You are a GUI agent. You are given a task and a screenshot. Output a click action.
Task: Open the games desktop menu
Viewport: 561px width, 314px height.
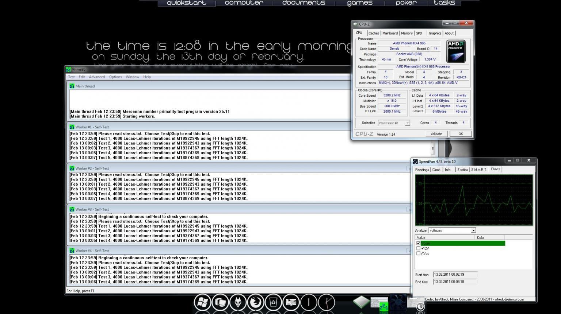360,3
